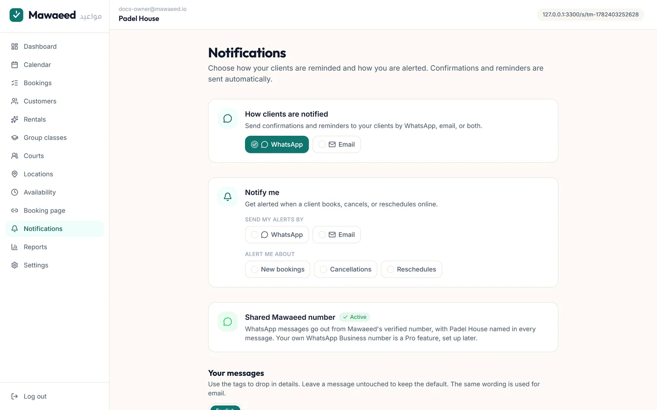Click the Shared Mawaeed number title
Screen dimensions: 657x410
coord(290,317)
